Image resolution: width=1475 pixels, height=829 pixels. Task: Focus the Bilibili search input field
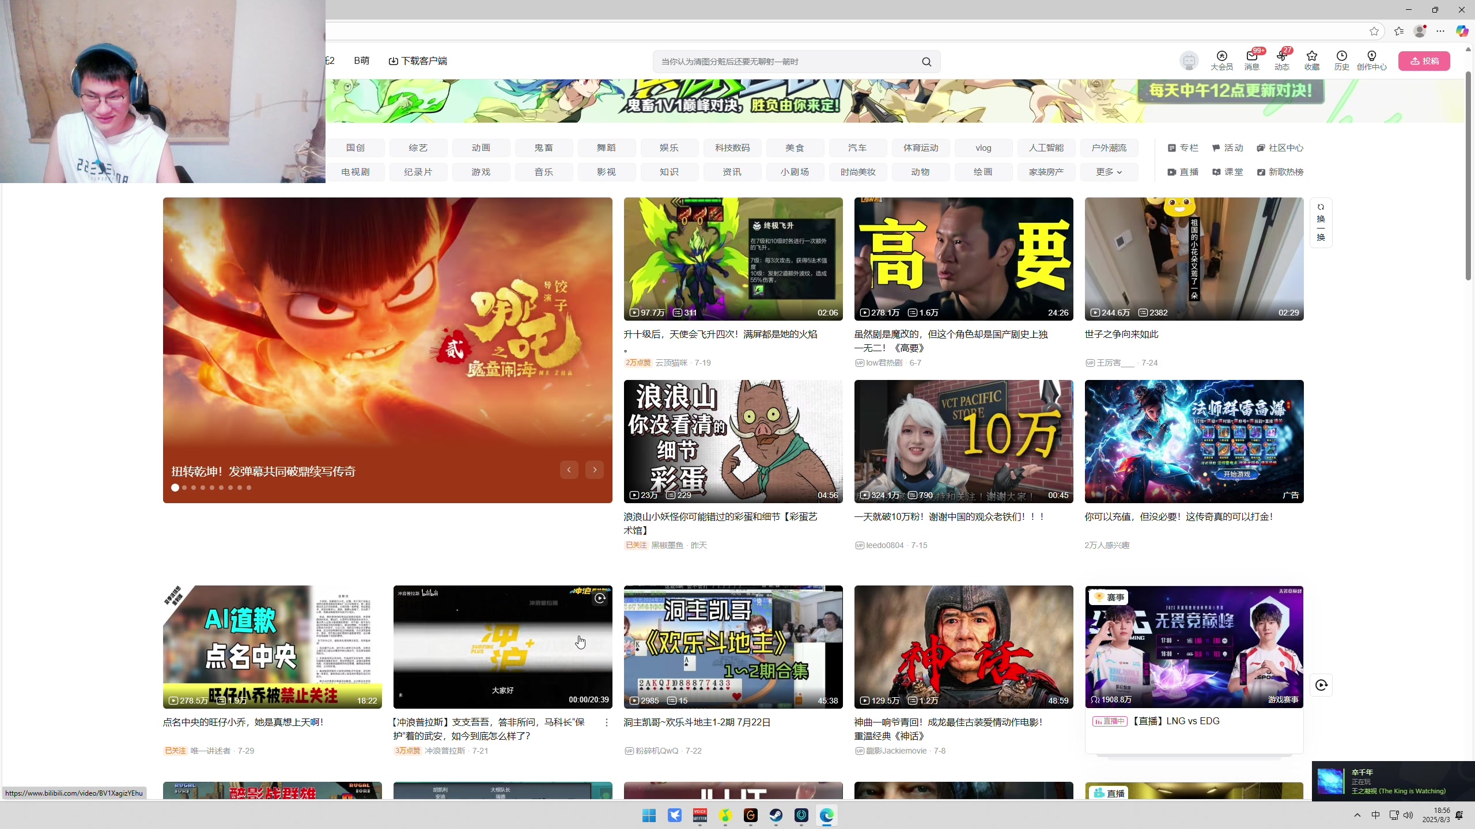786,62
